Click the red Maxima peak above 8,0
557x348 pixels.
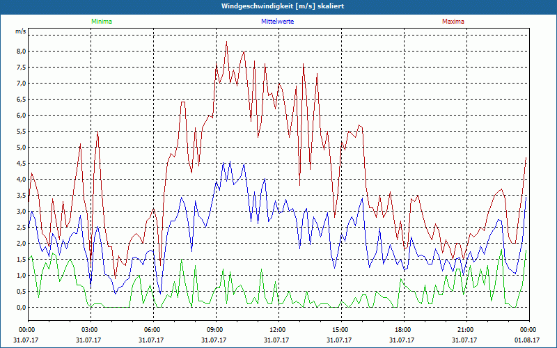coord(227,42)
